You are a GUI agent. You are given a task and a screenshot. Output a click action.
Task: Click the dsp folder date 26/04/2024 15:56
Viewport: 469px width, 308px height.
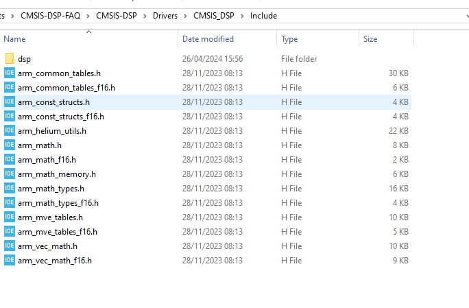pos(213,59)
